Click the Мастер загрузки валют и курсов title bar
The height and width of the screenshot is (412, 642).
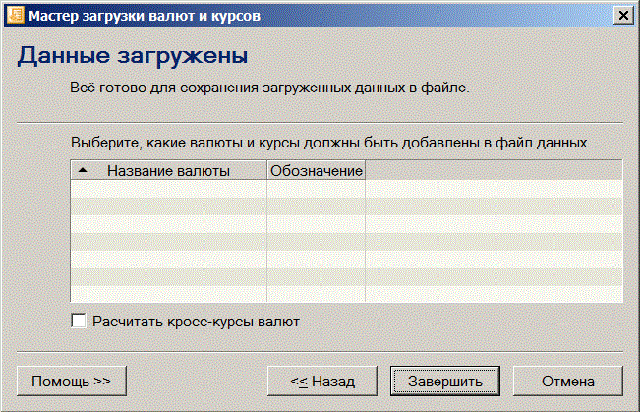click(x=147, y=15)
